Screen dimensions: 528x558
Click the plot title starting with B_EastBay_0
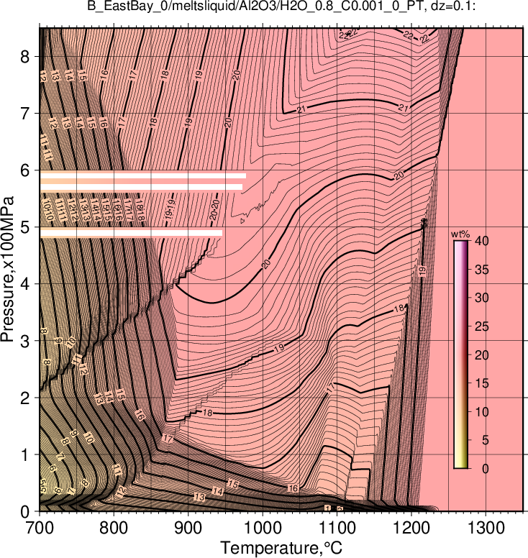281,6
